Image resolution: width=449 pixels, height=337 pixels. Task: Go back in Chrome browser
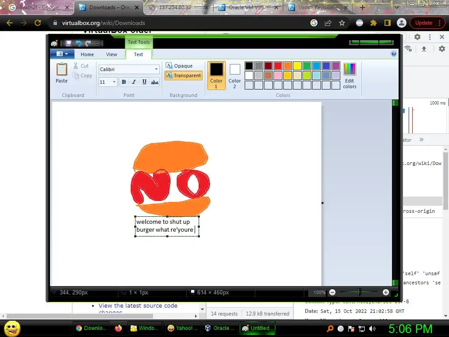point(10,23)
